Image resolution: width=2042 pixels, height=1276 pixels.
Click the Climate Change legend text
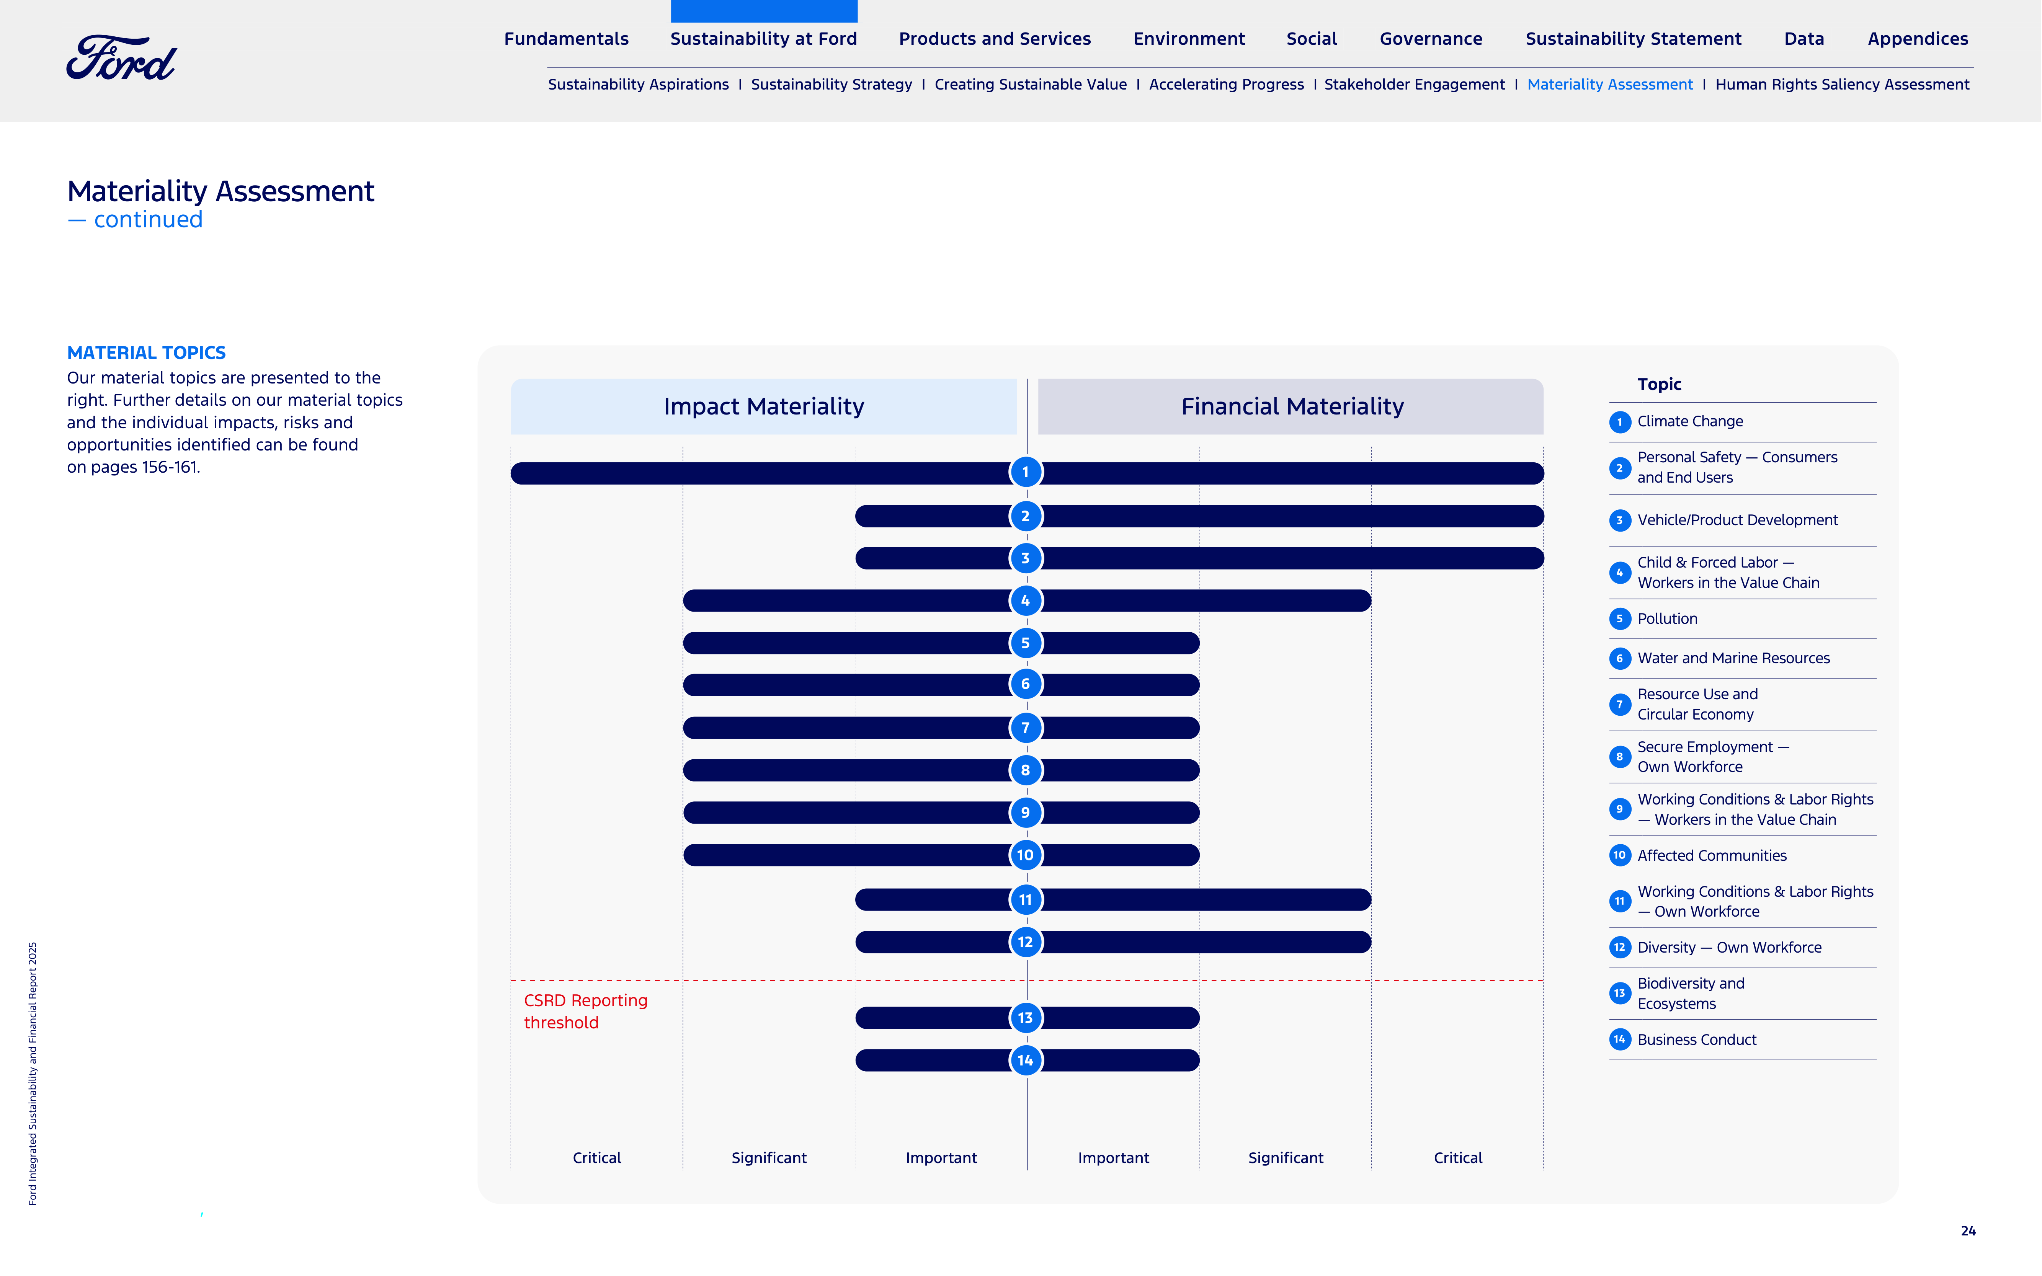[1690, 422]
